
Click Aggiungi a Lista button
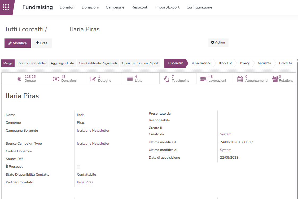click(x=62, y=63)
